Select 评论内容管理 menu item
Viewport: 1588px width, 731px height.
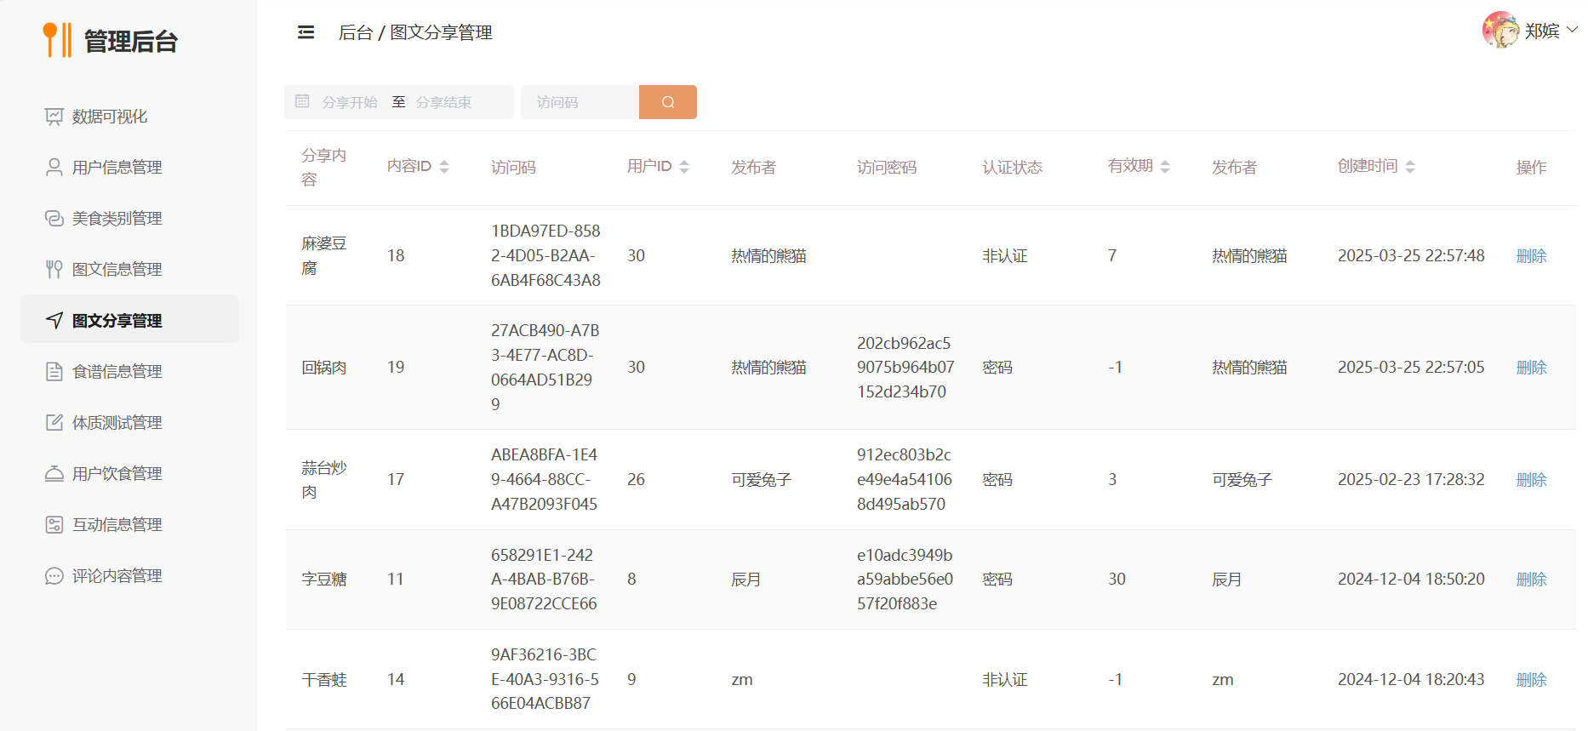(x=129, y=576)
